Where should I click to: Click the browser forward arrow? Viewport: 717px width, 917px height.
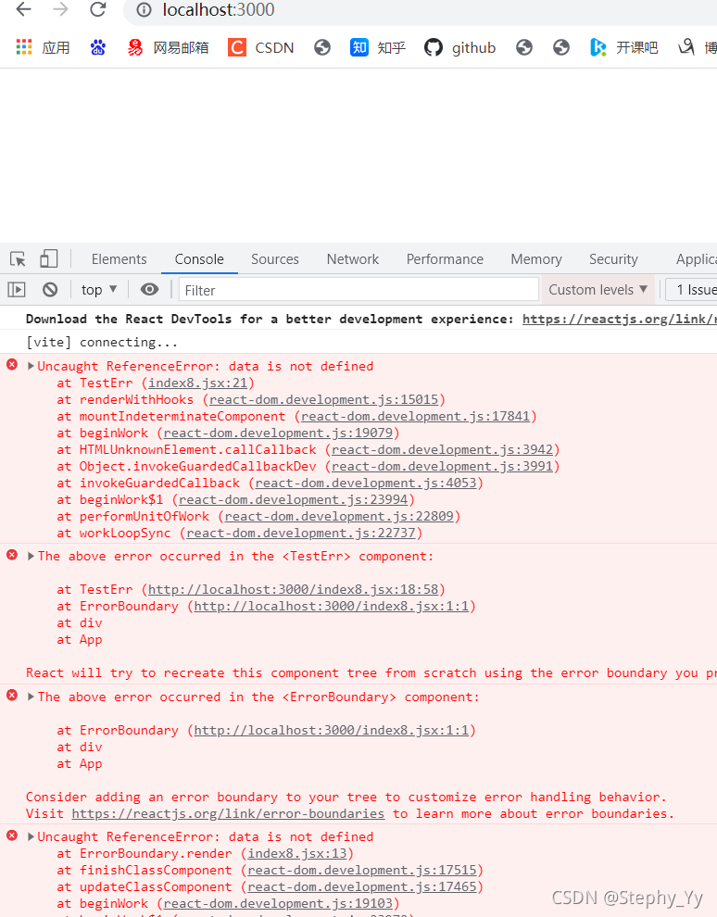pos(60,9)
